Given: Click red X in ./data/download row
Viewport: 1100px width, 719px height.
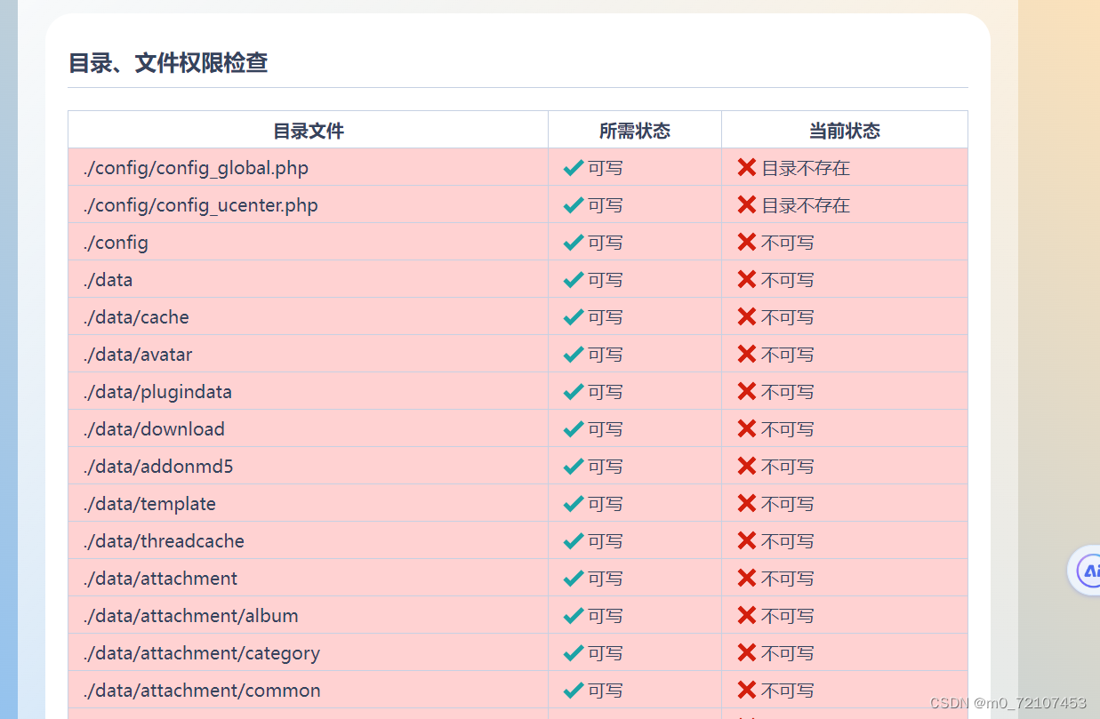Looking at the screenshot, I should coord(747,428).
